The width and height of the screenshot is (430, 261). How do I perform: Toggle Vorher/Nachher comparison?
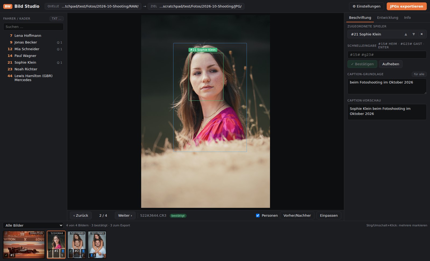297,215
